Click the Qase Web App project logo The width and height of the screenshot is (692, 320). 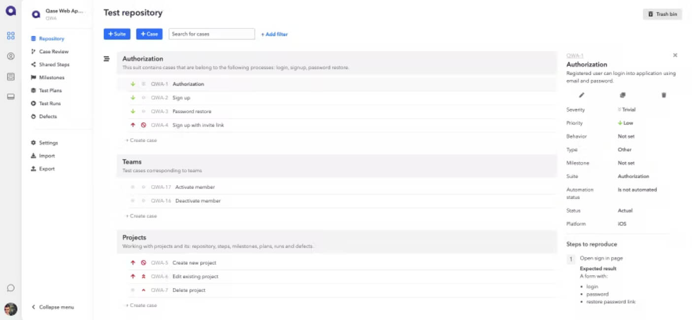tap(35, 14)
